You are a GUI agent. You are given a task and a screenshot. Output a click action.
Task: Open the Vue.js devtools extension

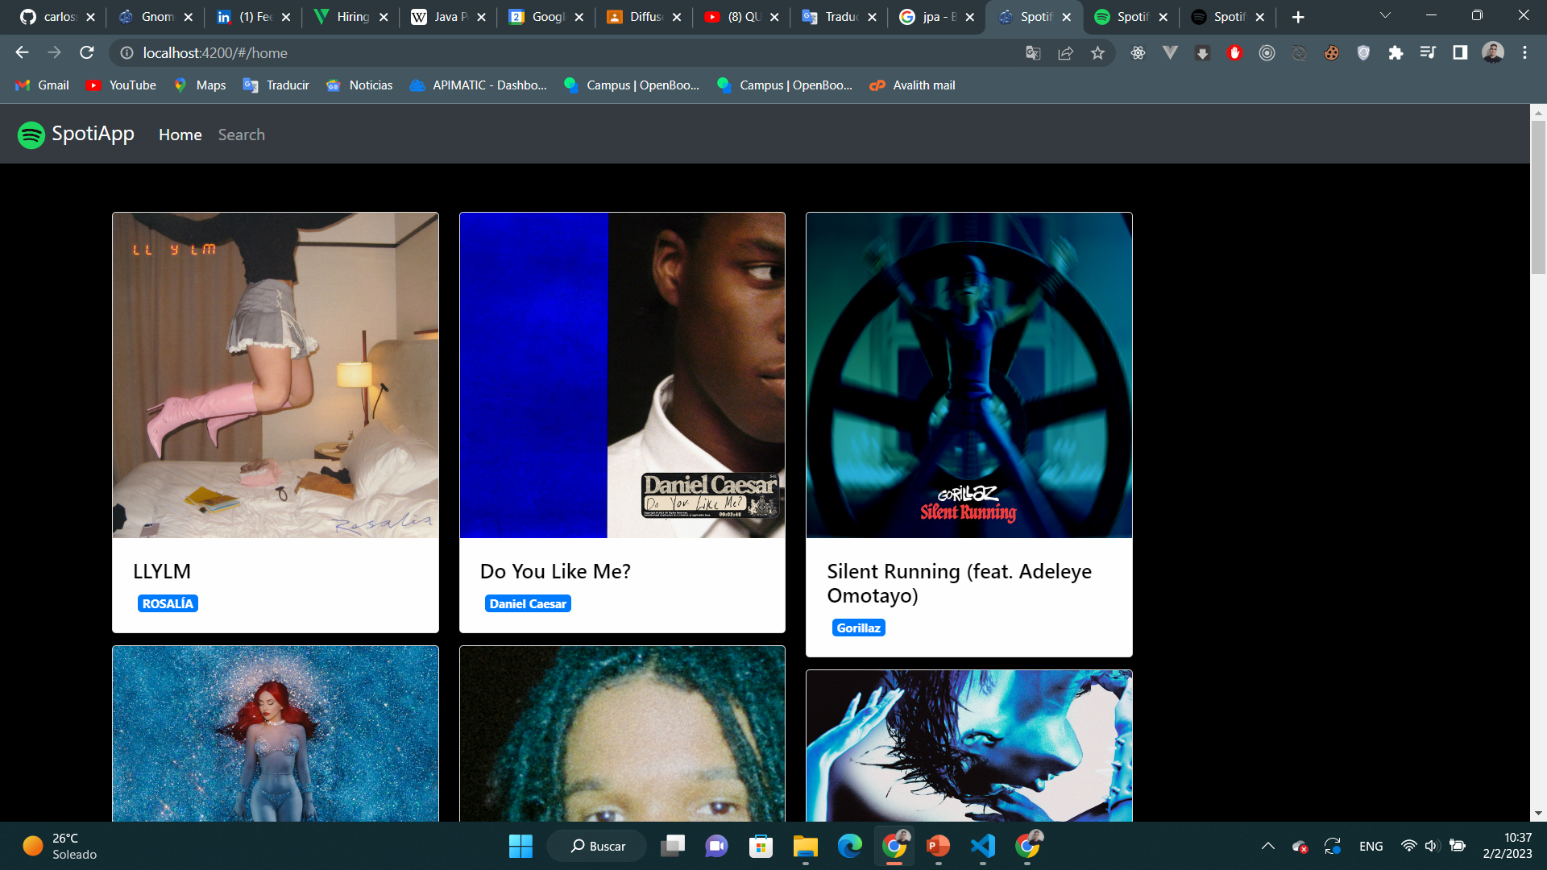tap(1170, 53)
